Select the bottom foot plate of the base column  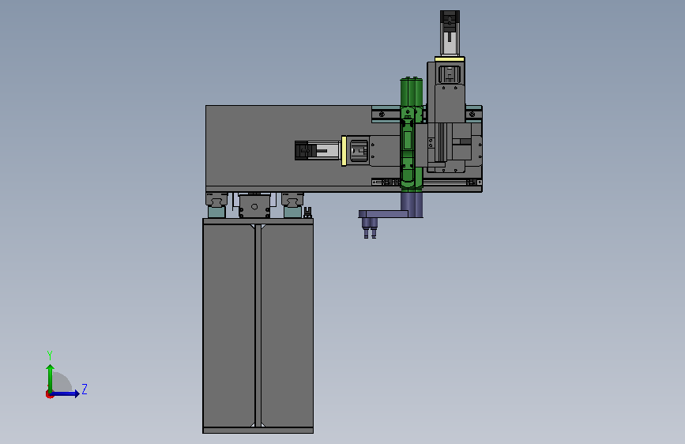coord(258,431)
